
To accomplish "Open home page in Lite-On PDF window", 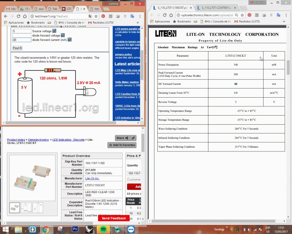I will coord(171,15).
